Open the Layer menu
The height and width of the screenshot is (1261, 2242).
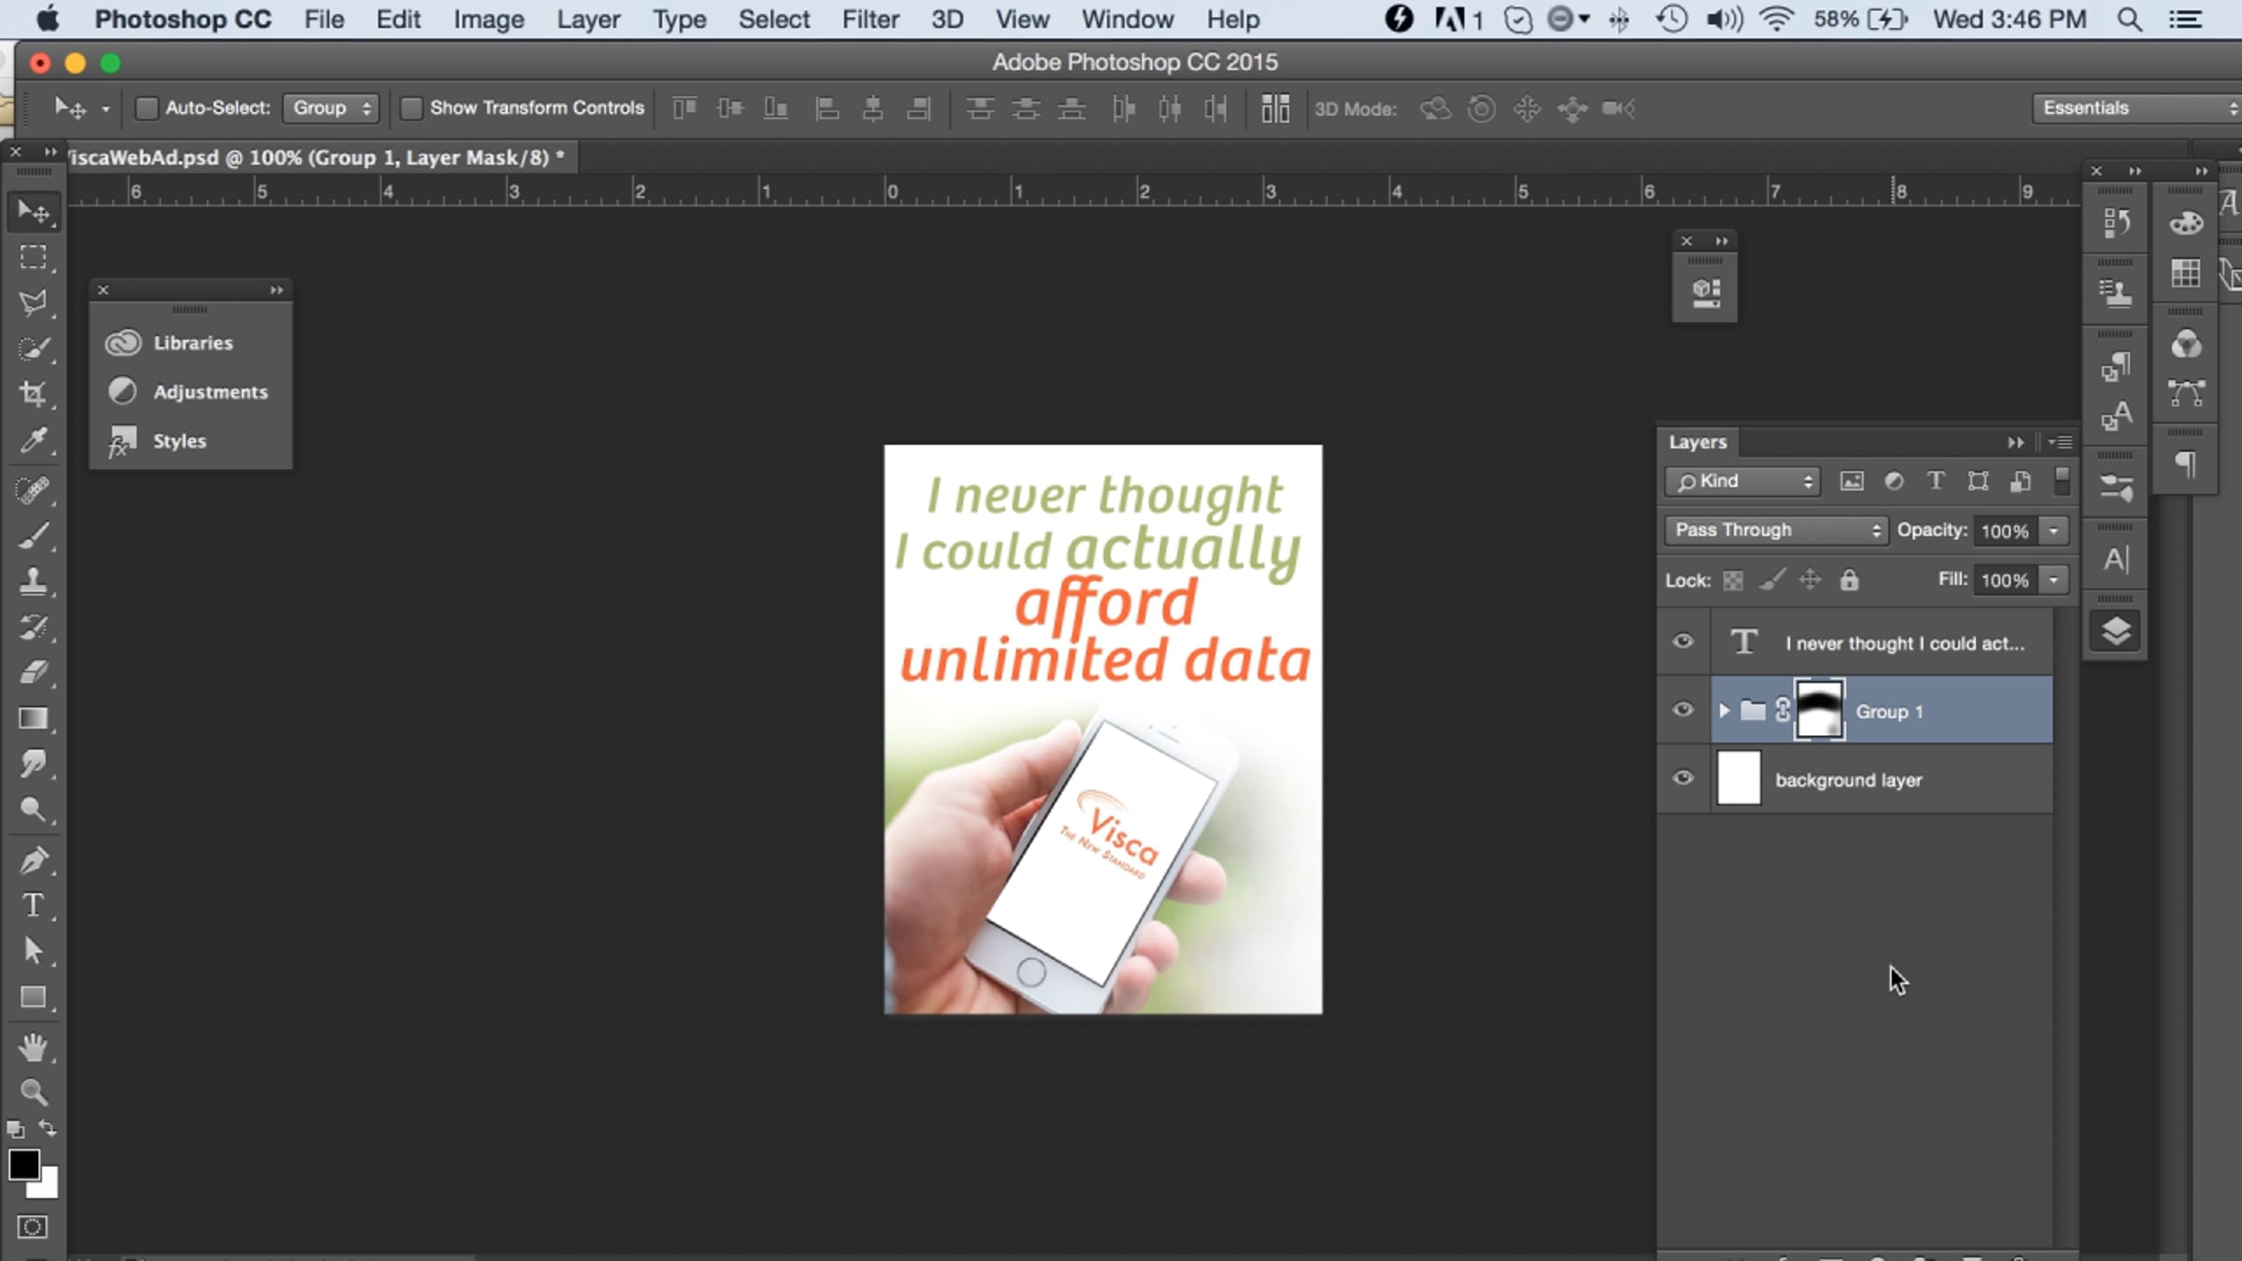coord(588,20)
